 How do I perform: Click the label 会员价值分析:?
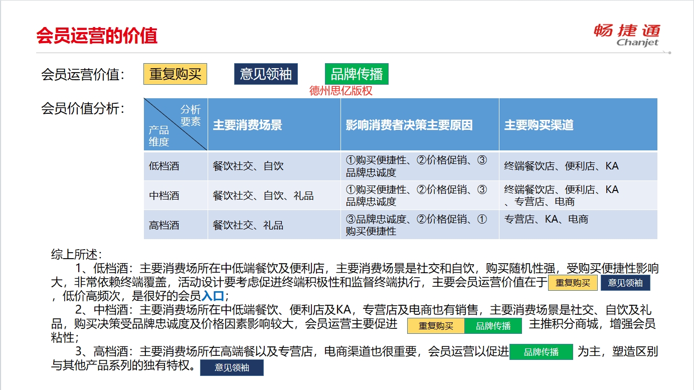pos(83,108)
